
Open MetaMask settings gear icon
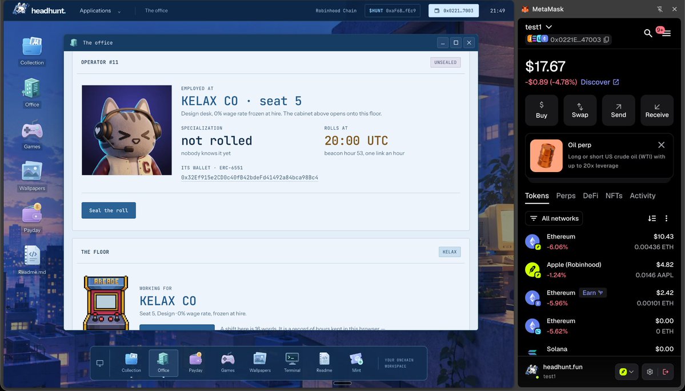[650, 372]
